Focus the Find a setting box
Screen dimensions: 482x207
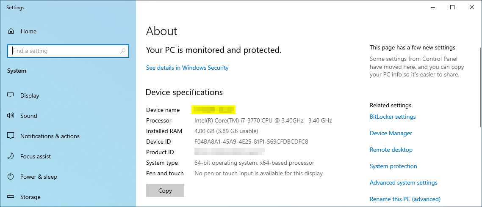coord(64,51)
